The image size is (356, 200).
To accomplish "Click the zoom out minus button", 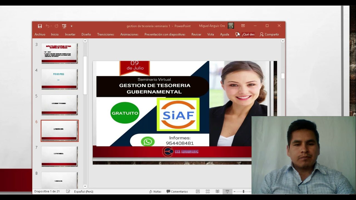I will pyautogui.click(x=234, y=191).
